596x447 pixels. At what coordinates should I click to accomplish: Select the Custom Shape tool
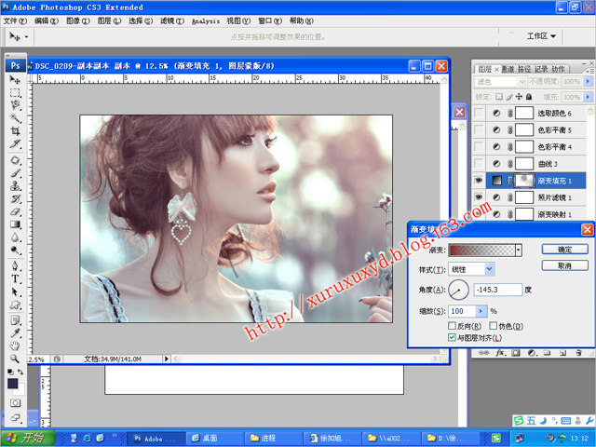15,305
